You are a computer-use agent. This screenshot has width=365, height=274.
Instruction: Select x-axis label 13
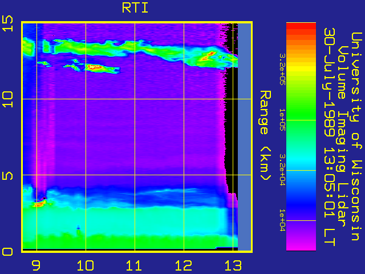(233, 265)
